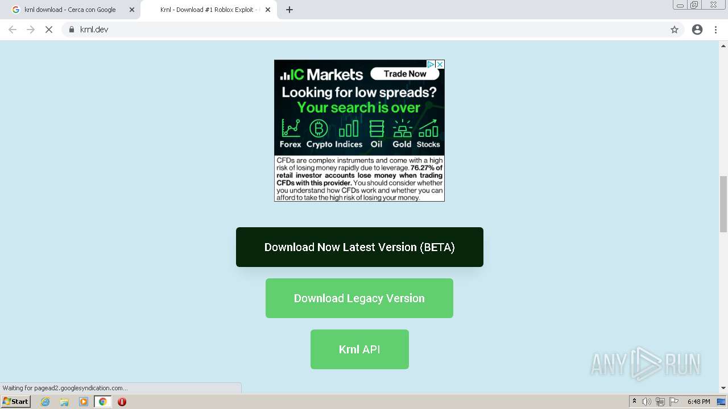Select the Chrome taskbar icon
Viewport: 728px width, 409px height.
tap(103, 402)
